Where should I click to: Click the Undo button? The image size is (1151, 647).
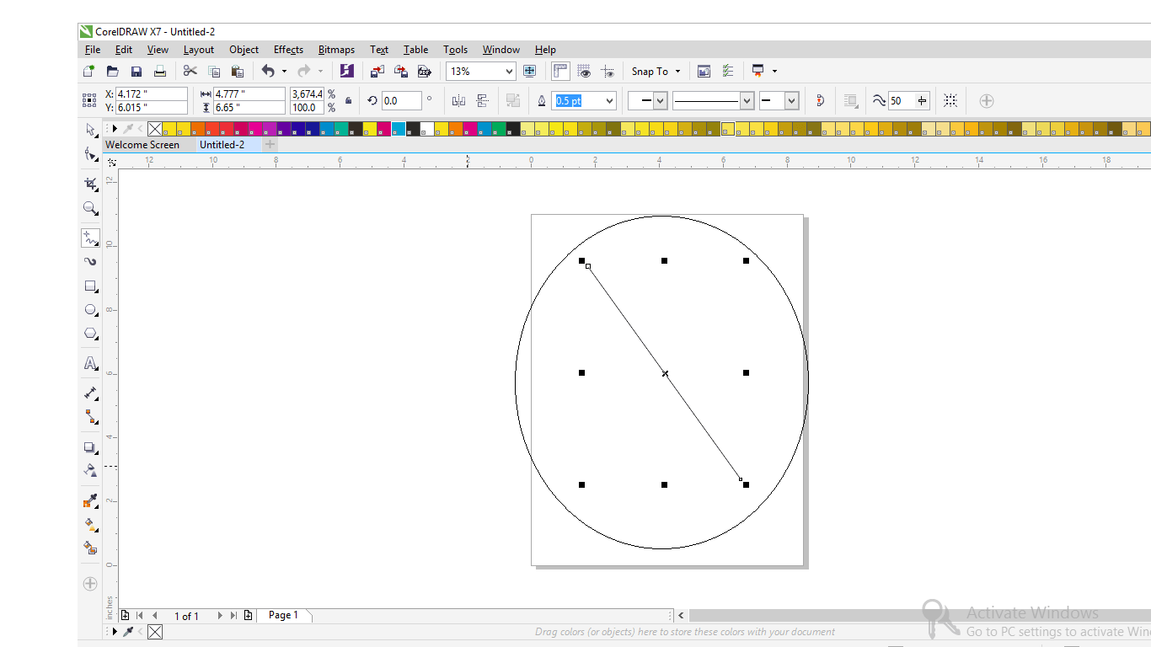click(269, 71)
